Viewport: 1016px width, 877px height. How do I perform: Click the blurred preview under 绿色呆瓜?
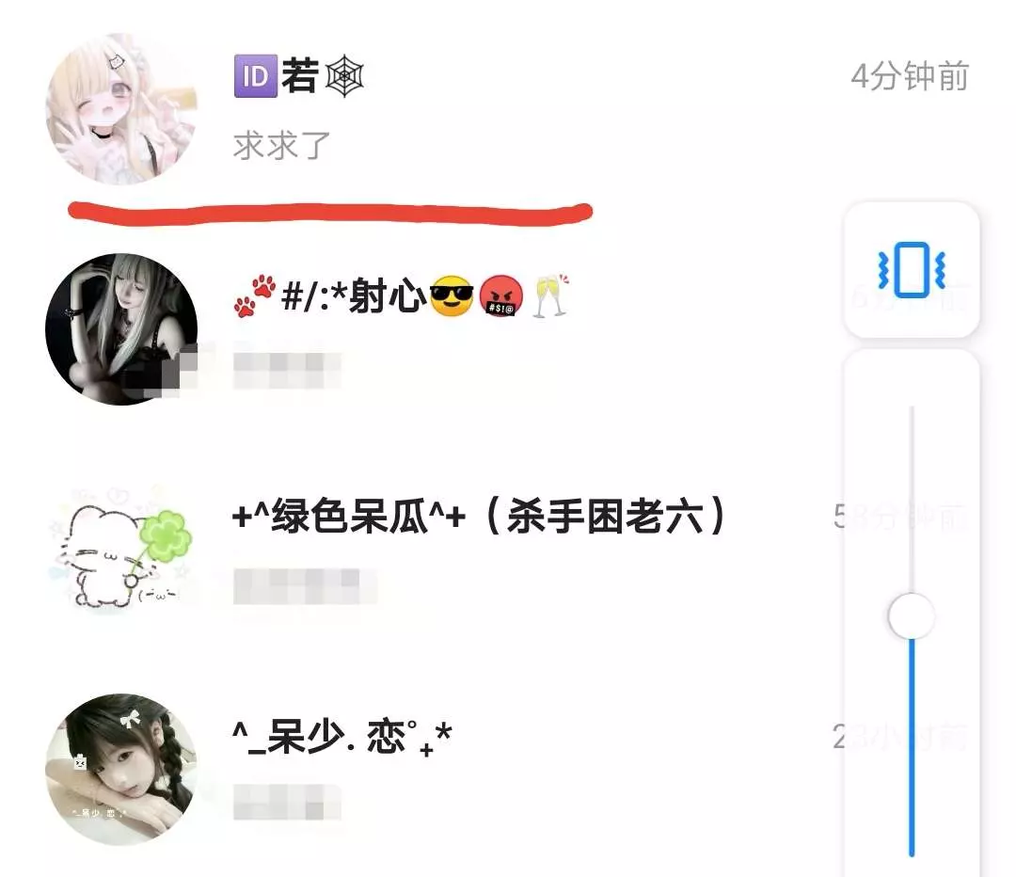pos(305,586)
